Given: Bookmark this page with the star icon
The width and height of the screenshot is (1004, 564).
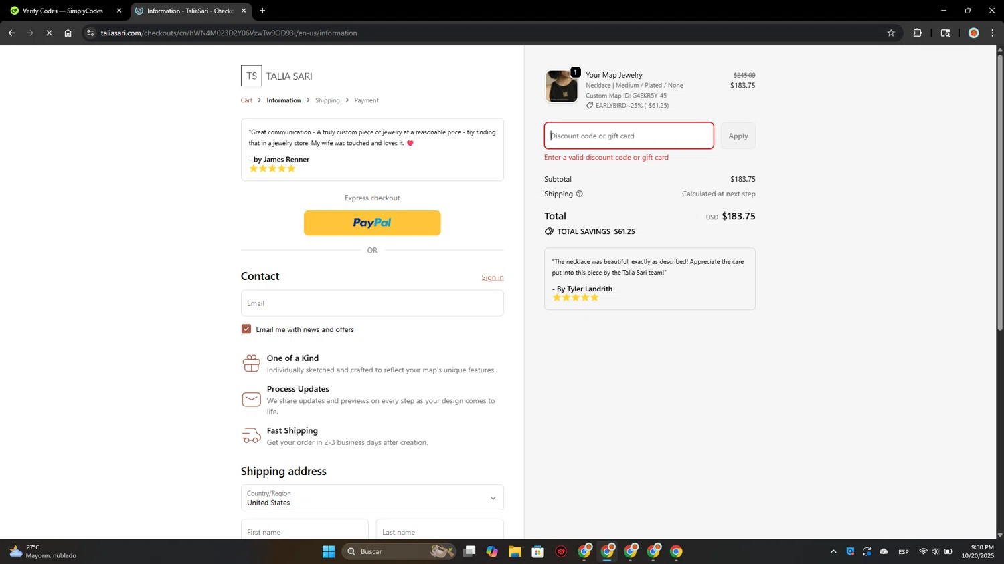Looking at the screenshot, I should point(891,33).
